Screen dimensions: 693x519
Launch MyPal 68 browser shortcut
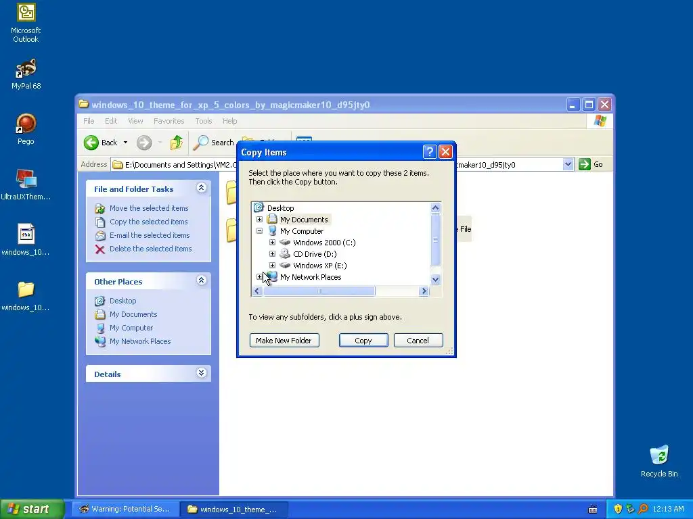26,74
